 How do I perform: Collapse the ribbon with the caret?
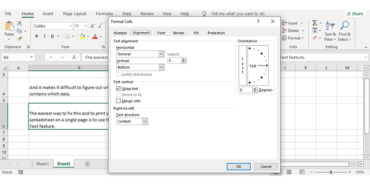[x=366, y=47]
